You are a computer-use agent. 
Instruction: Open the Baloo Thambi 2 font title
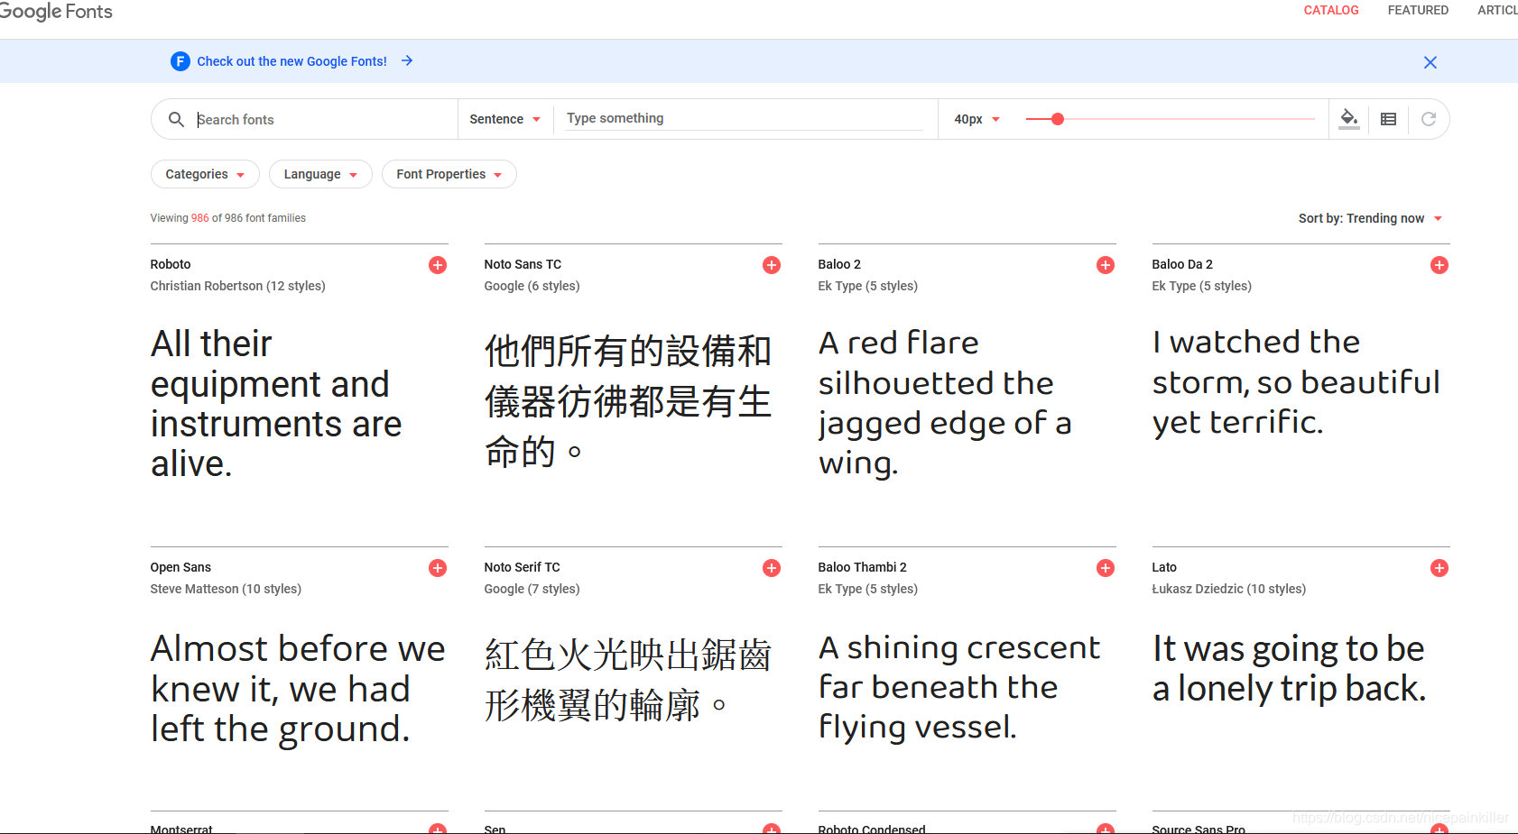coord(862,567)
